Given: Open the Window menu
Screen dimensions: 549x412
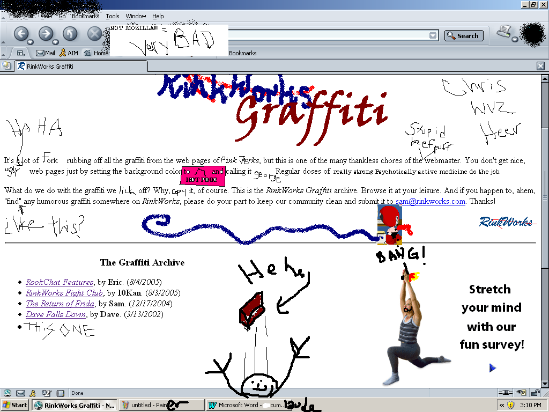Looking at the screenshot, I should pos(136,16).
